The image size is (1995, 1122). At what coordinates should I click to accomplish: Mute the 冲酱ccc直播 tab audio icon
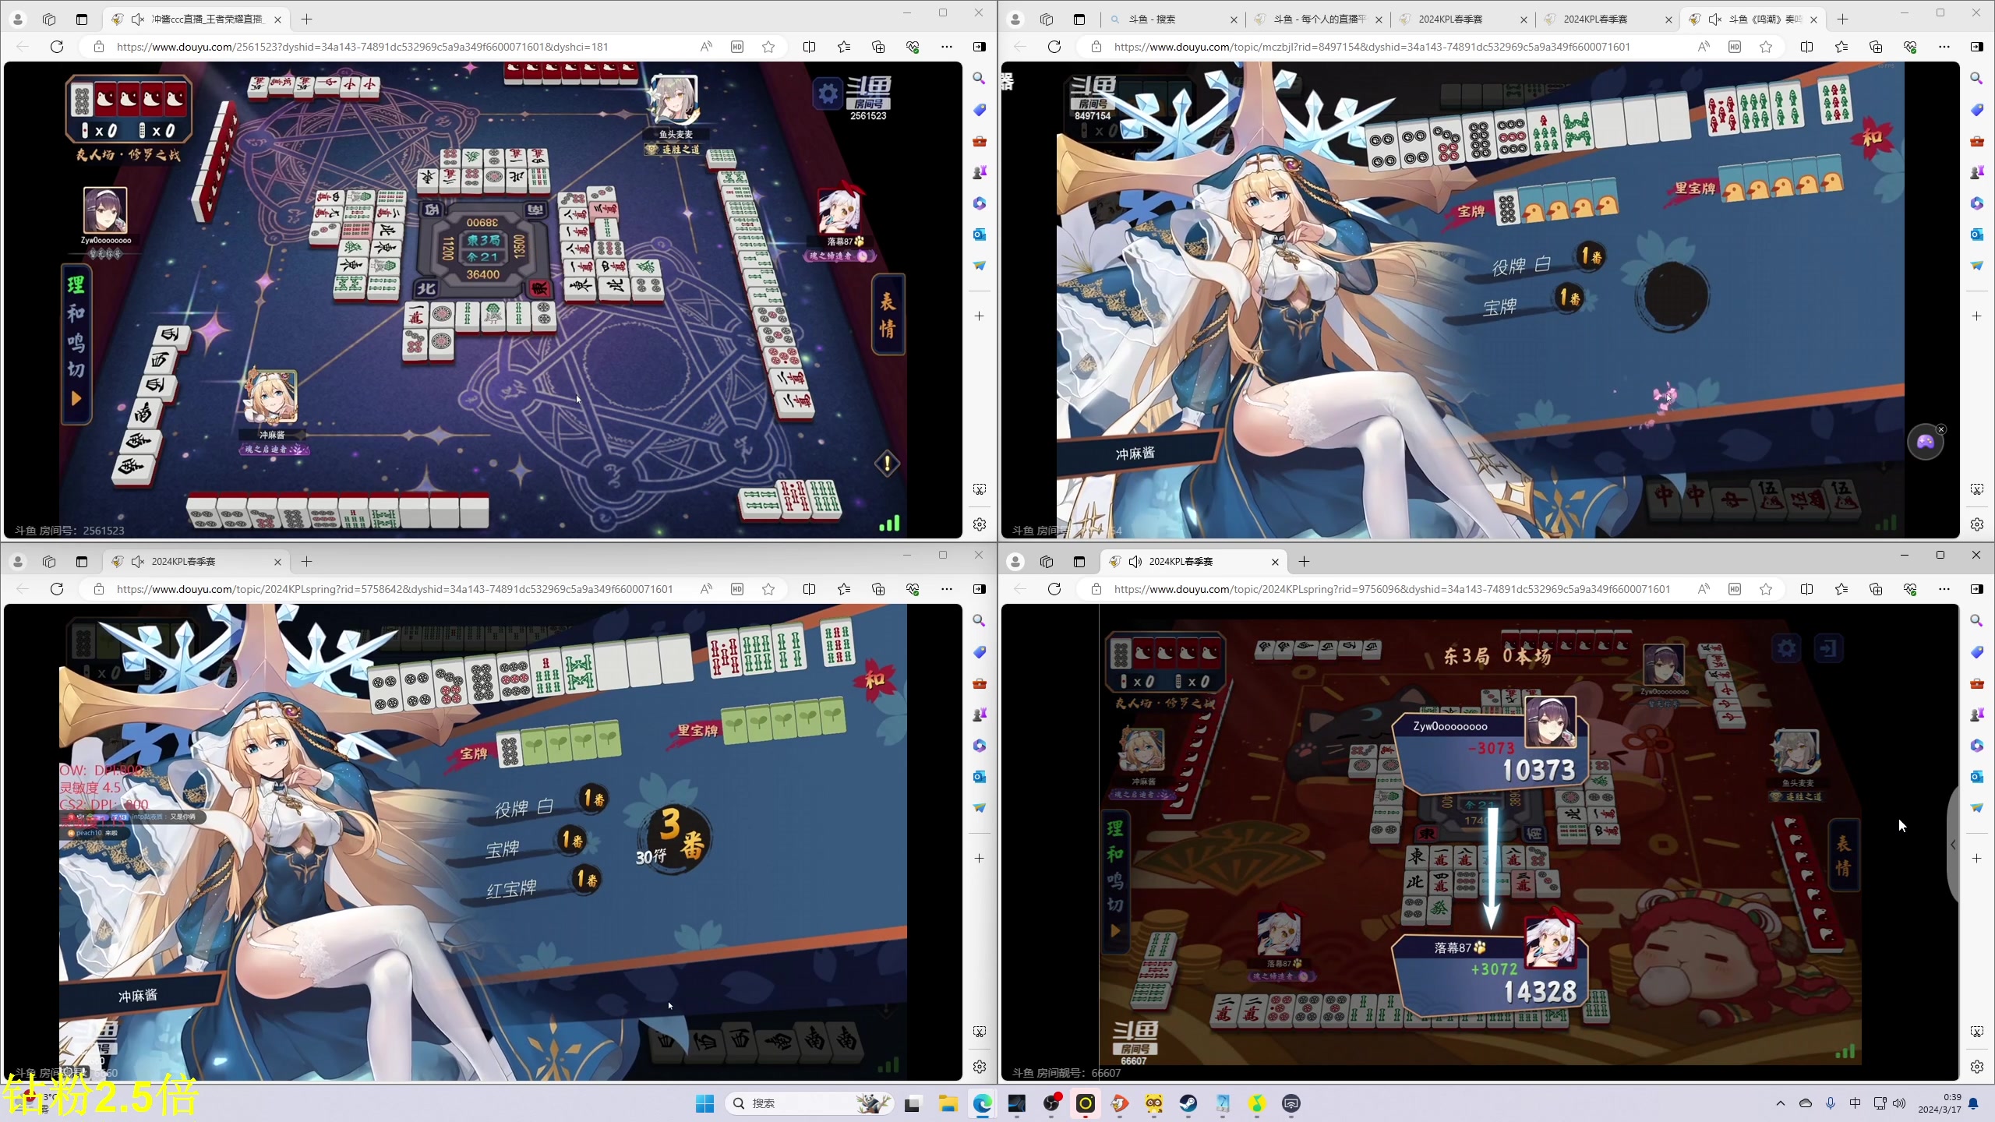click(x=138, y=19)
